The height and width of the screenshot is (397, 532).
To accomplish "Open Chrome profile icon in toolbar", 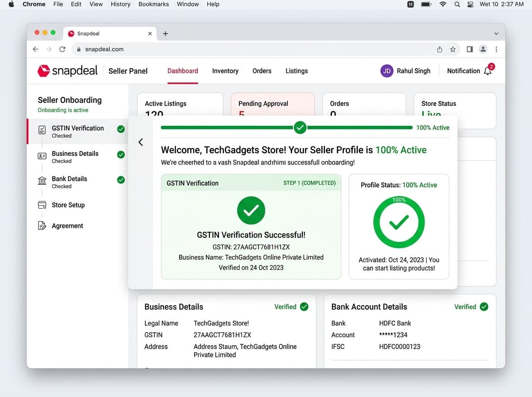I will pyautogui.click(x=483, y=49).
